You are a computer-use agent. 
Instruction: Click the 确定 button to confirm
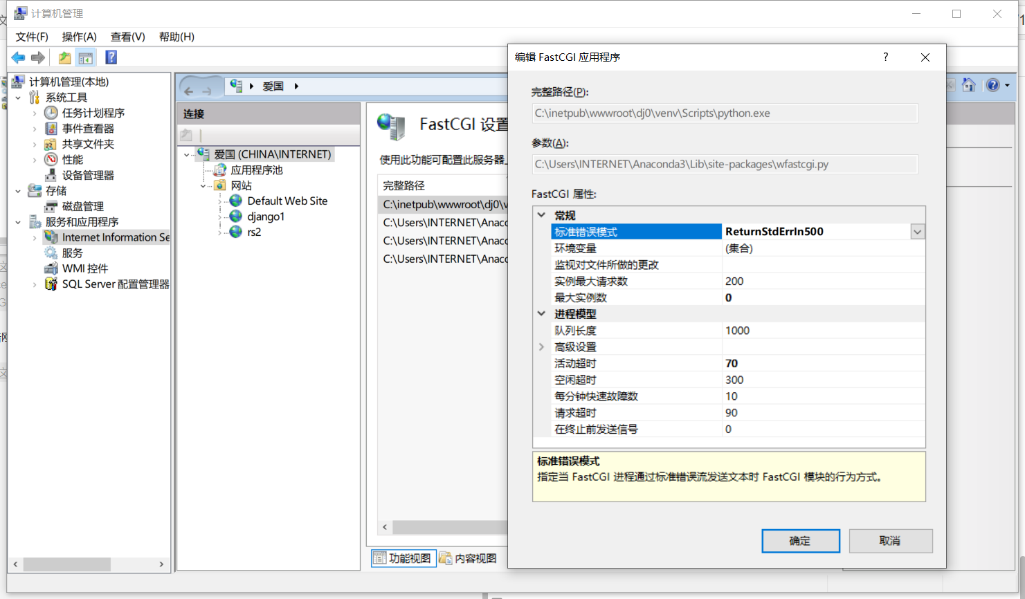[801, 540]
